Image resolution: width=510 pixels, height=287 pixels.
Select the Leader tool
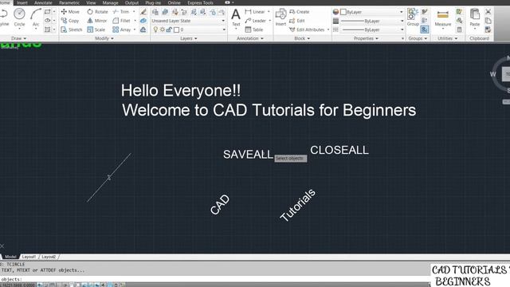point(256,21)
